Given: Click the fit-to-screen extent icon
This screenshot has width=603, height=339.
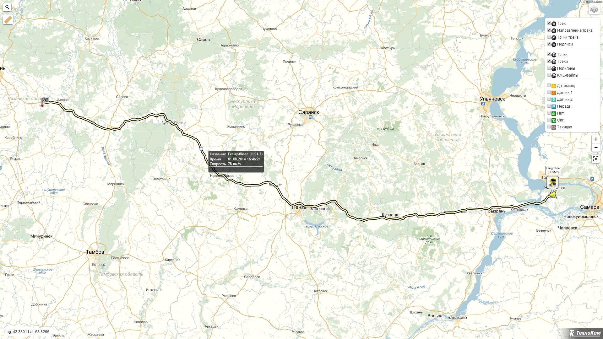Looking at the screenshot, I should [595, 159].
